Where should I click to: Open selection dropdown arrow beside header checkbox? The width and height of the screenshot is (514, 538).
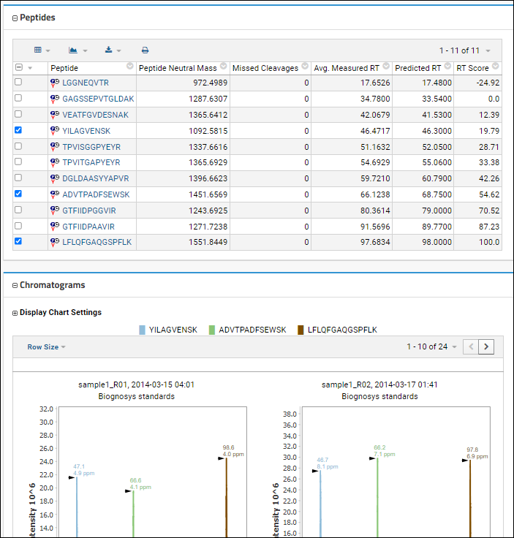tap(30, 68)
